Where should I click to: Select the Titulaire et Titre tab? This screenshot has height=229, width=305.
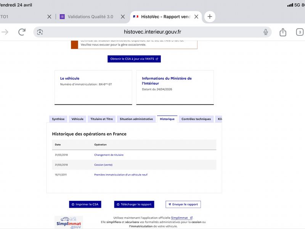[101, 119]
